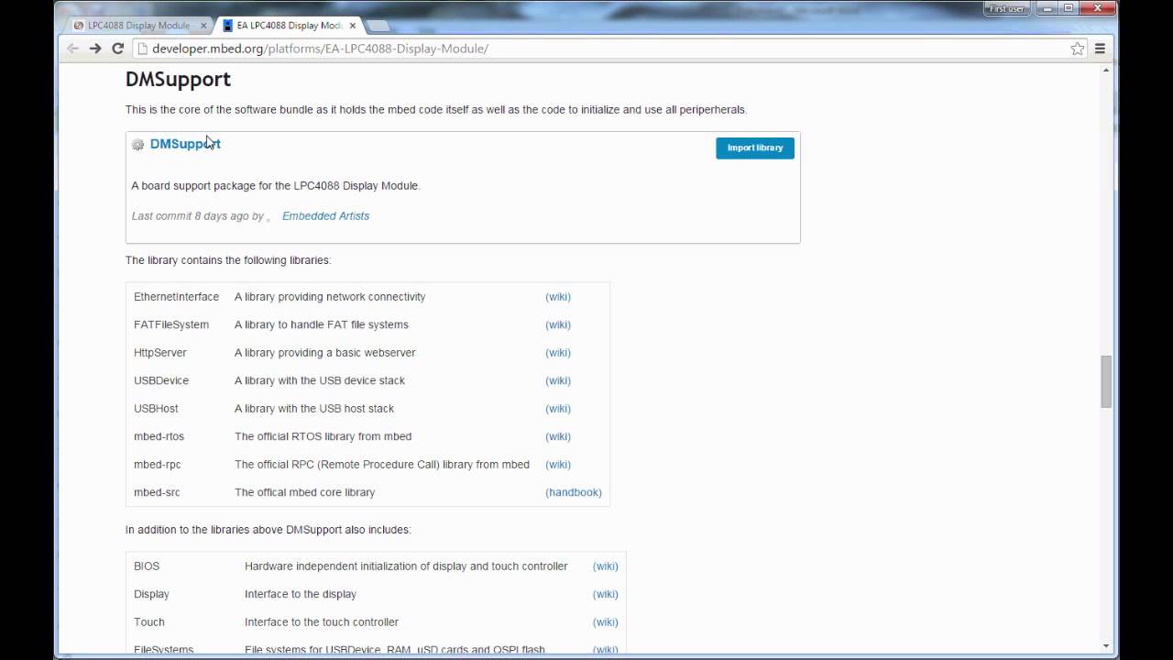Click the DMSupport gear icon
1173x660 pixels.
[x=138, y=145]
